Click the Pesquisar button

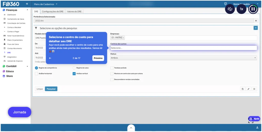[51, 89]
